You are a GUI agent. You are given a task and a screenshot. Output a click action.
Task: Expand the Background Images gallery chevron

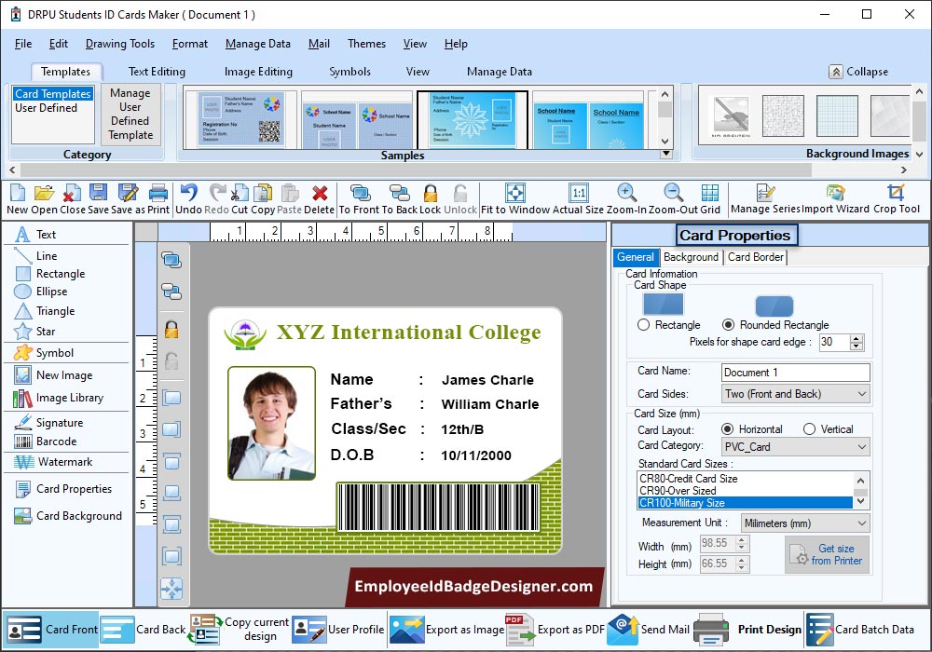pos(920,154)
